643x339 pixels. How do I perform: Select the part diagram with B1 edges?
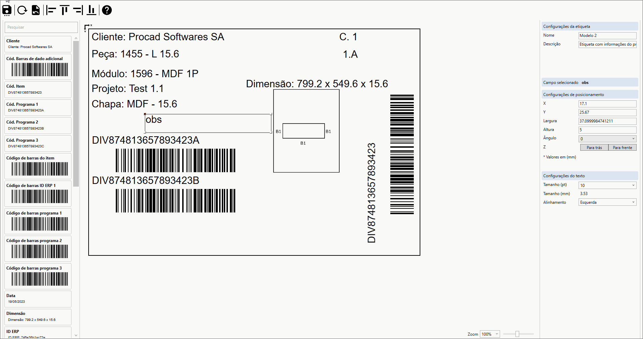tap(306, 131)
